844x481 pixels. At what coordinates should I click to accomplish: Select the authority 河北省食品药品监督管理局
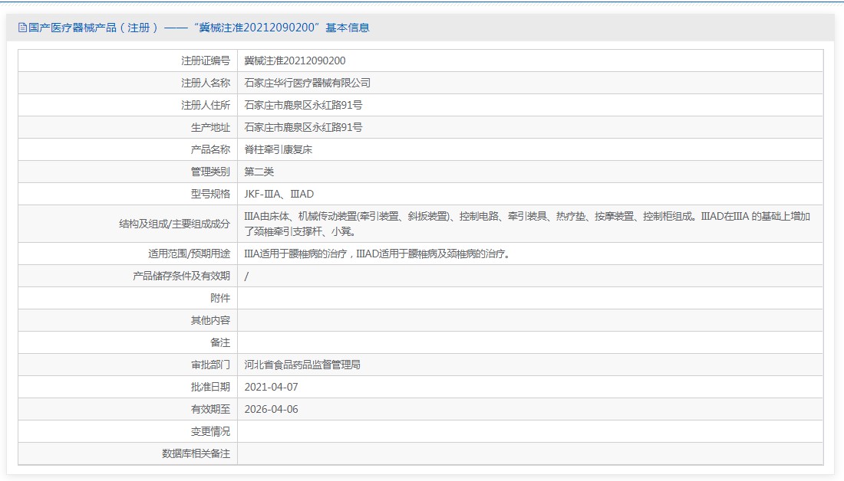302,365
